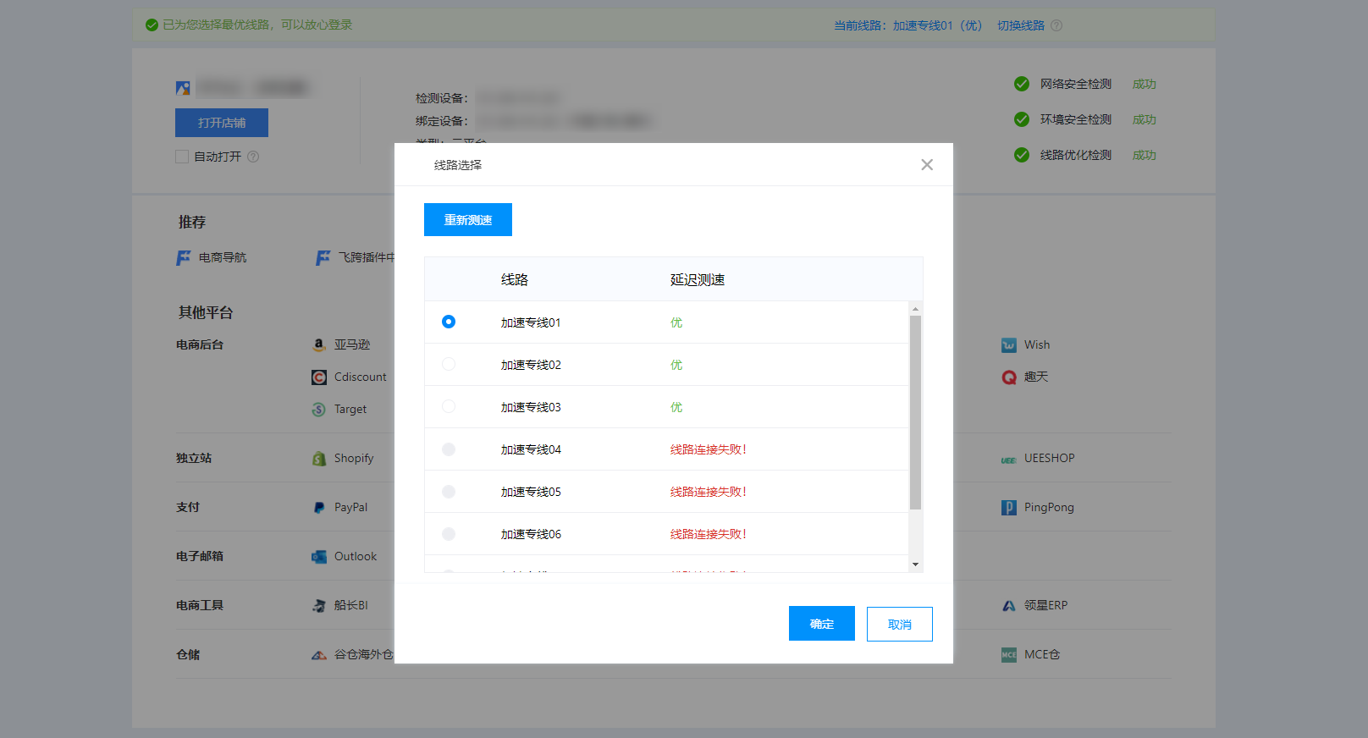
Task: Close the 线路选择 dialog
Action: tap(927, 165)
